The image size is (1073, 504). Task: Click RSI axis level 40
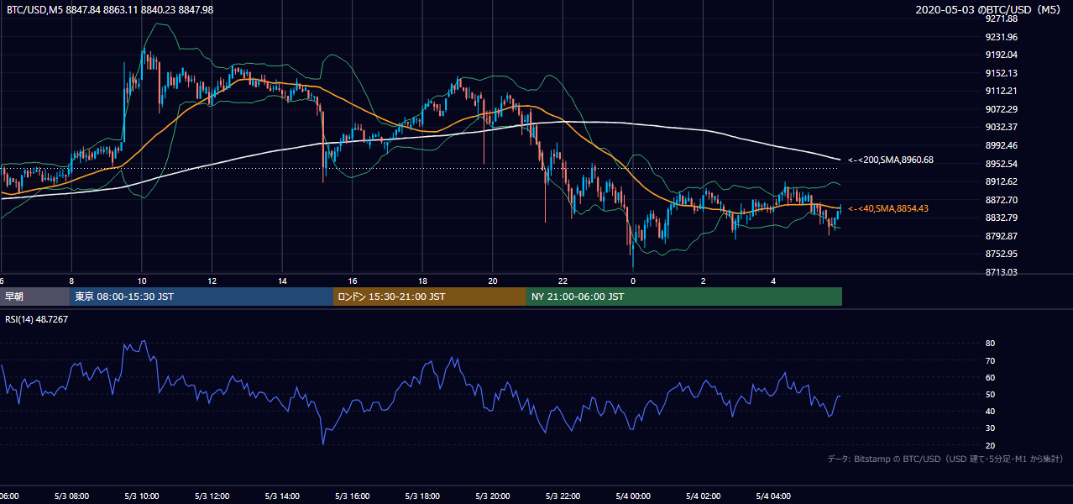click(x=991, y=411)
